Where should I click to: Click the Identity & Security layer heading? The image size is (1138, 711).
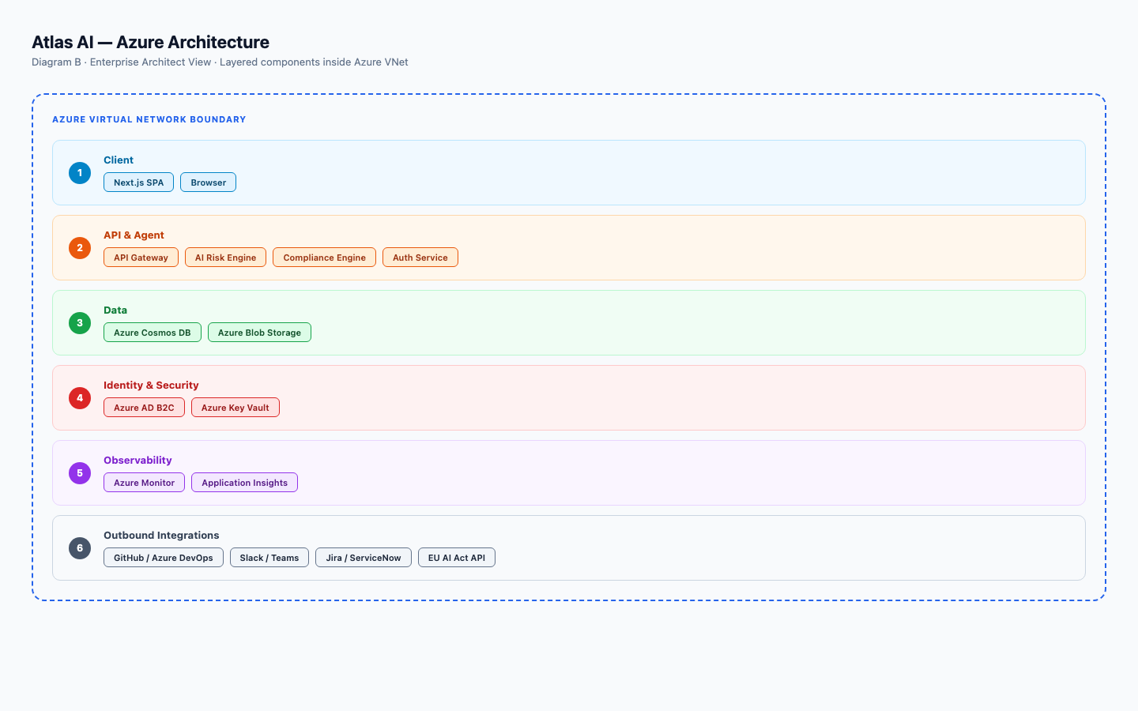(x=151, y=386)
